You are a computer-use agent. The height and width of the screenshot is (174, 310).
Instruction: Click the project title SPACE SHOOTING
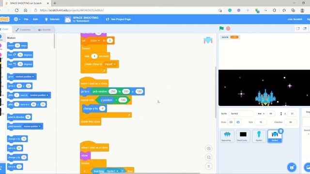coord(86,17)
